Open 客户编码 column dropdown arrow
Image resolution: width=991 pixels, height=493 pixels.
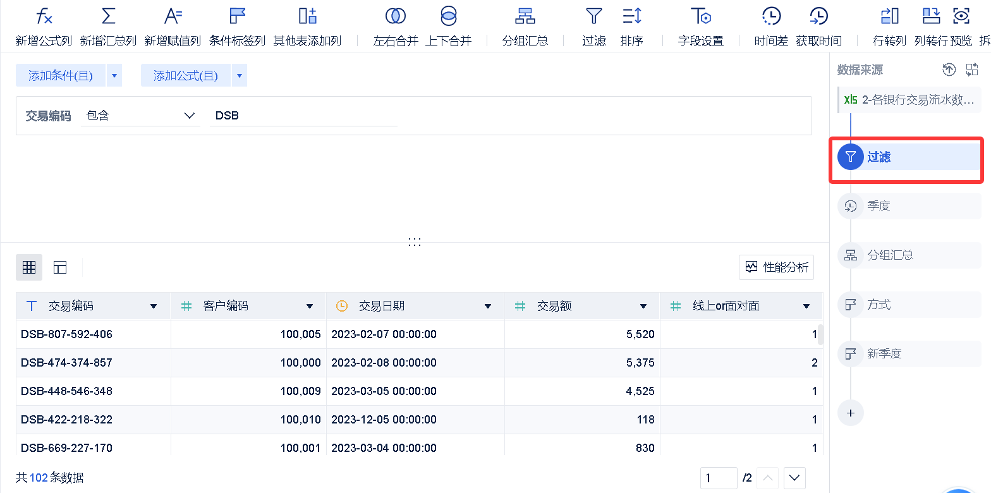pos(310,307)
